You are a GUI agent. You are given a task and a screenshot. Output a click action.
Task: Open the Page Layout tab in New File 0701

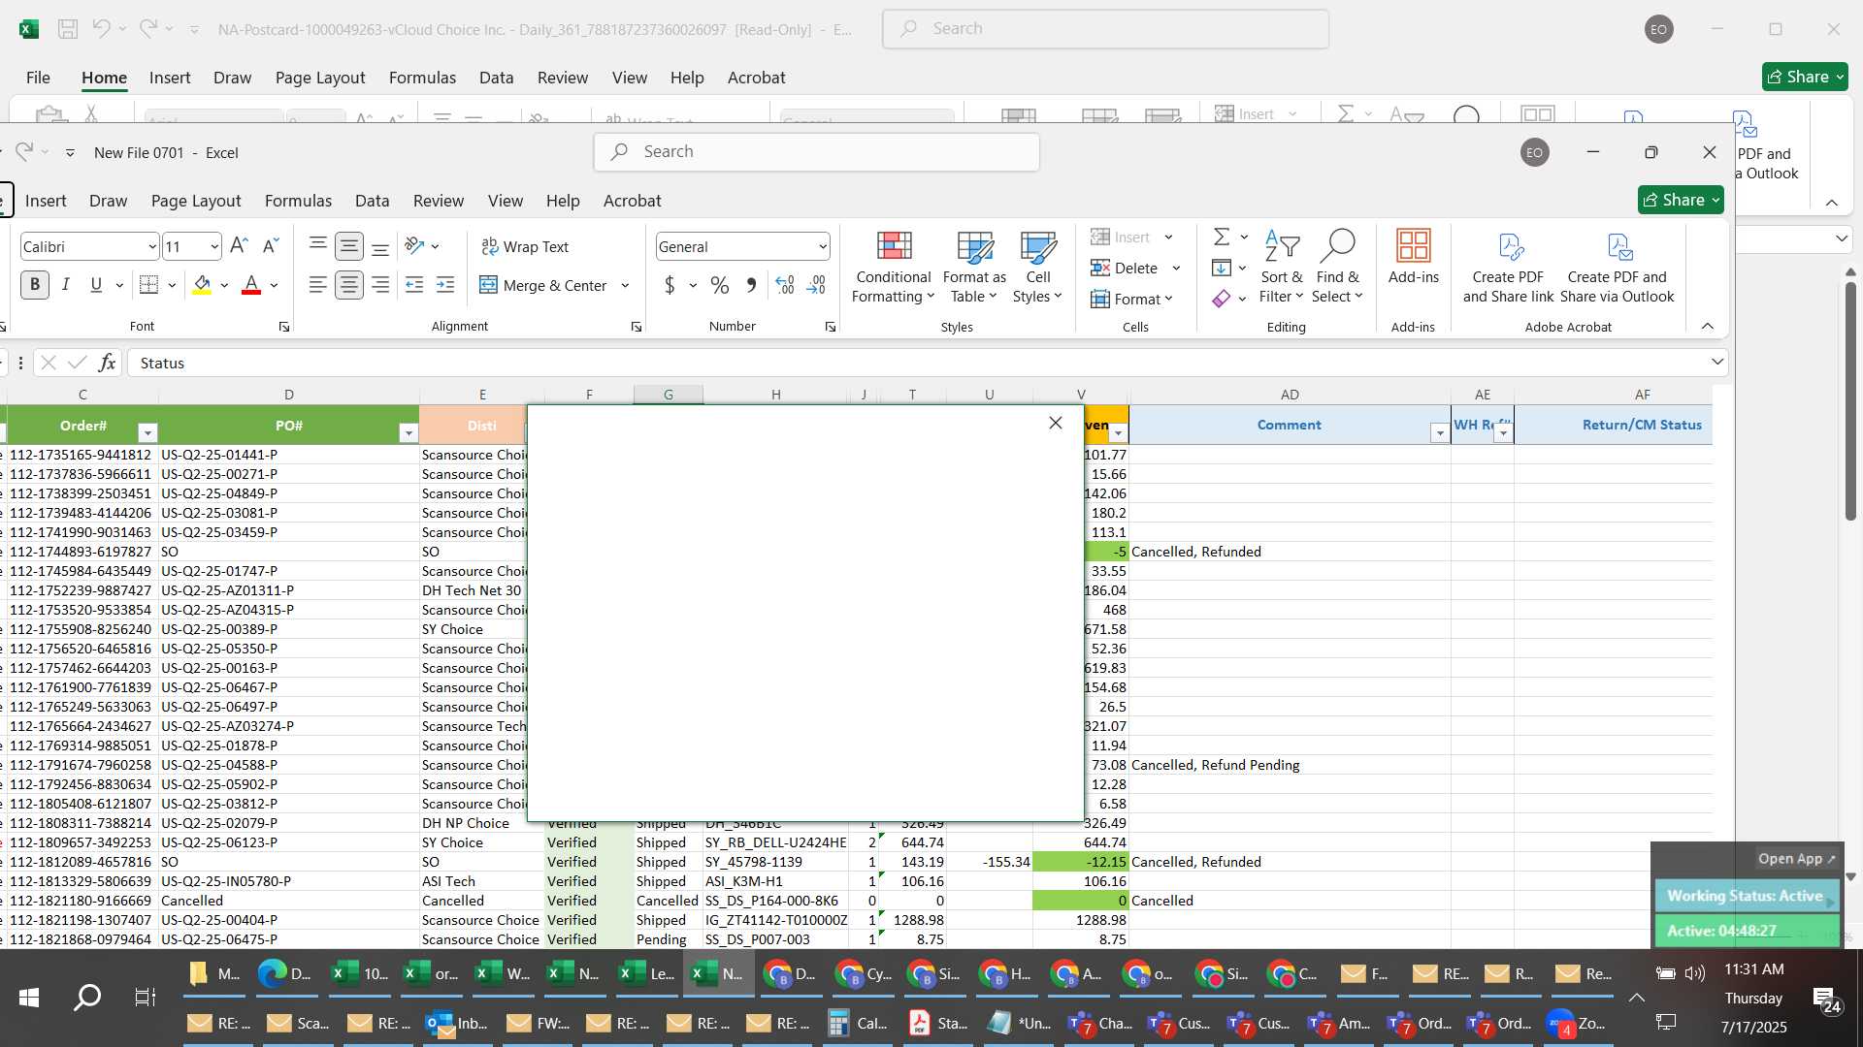click(x=196, y=201)
